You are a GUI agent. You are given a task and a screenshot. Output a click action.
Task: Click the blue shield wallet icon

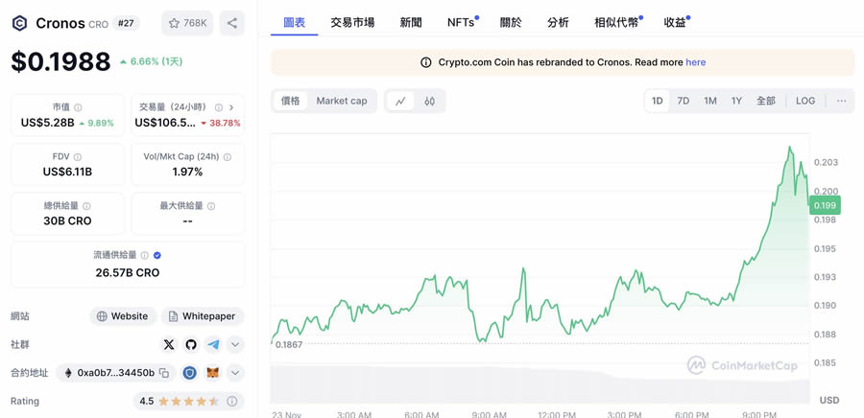point(190,373)
